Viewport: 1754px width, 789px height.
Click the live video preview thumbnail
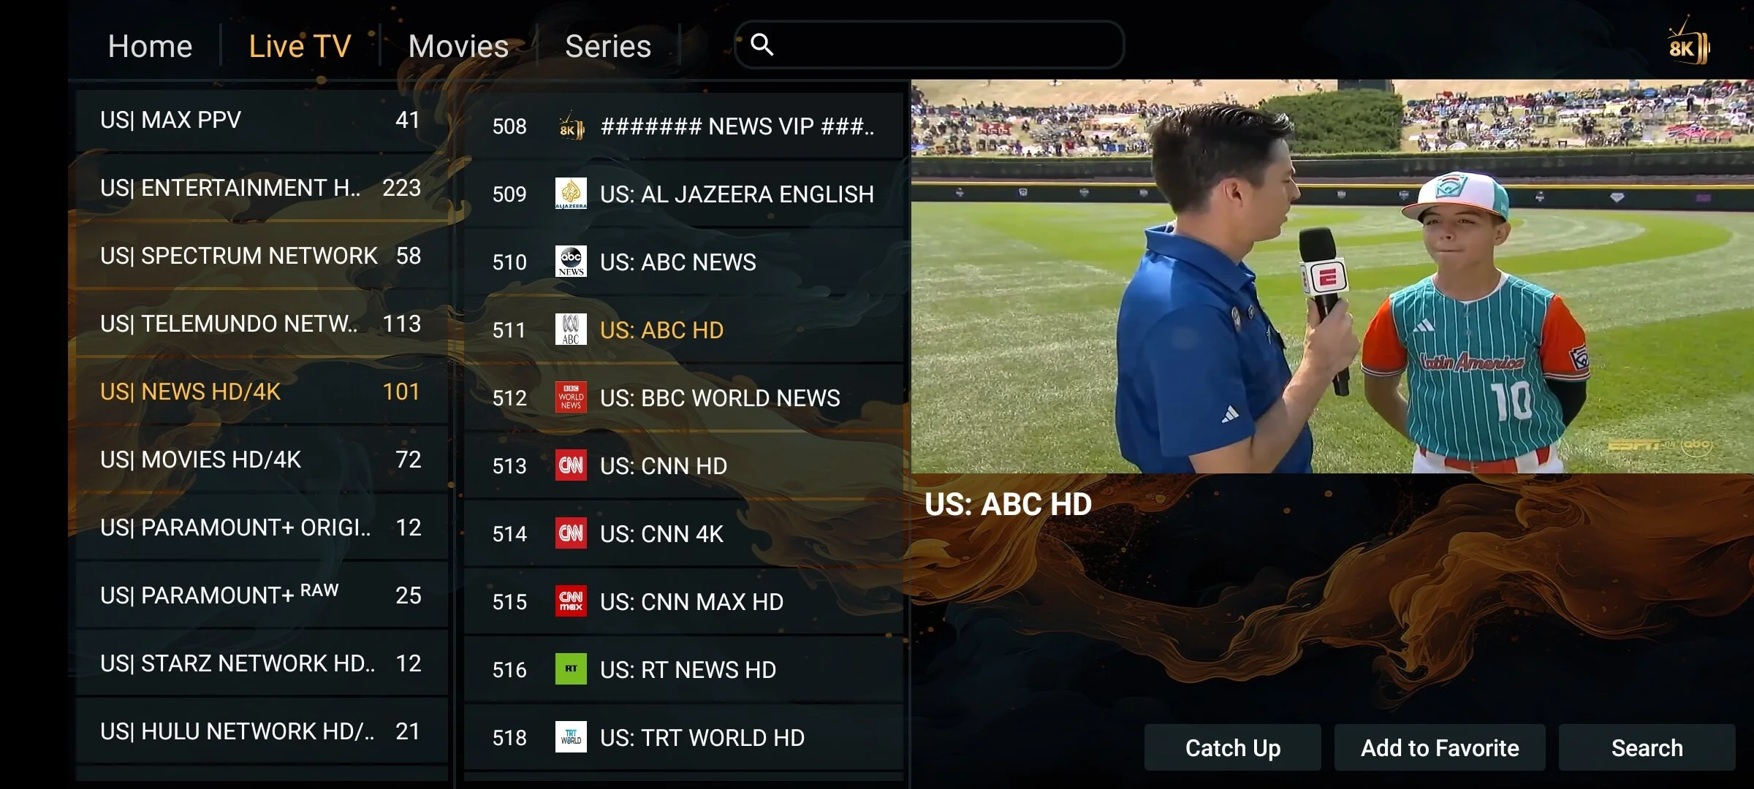point(1332,276)
